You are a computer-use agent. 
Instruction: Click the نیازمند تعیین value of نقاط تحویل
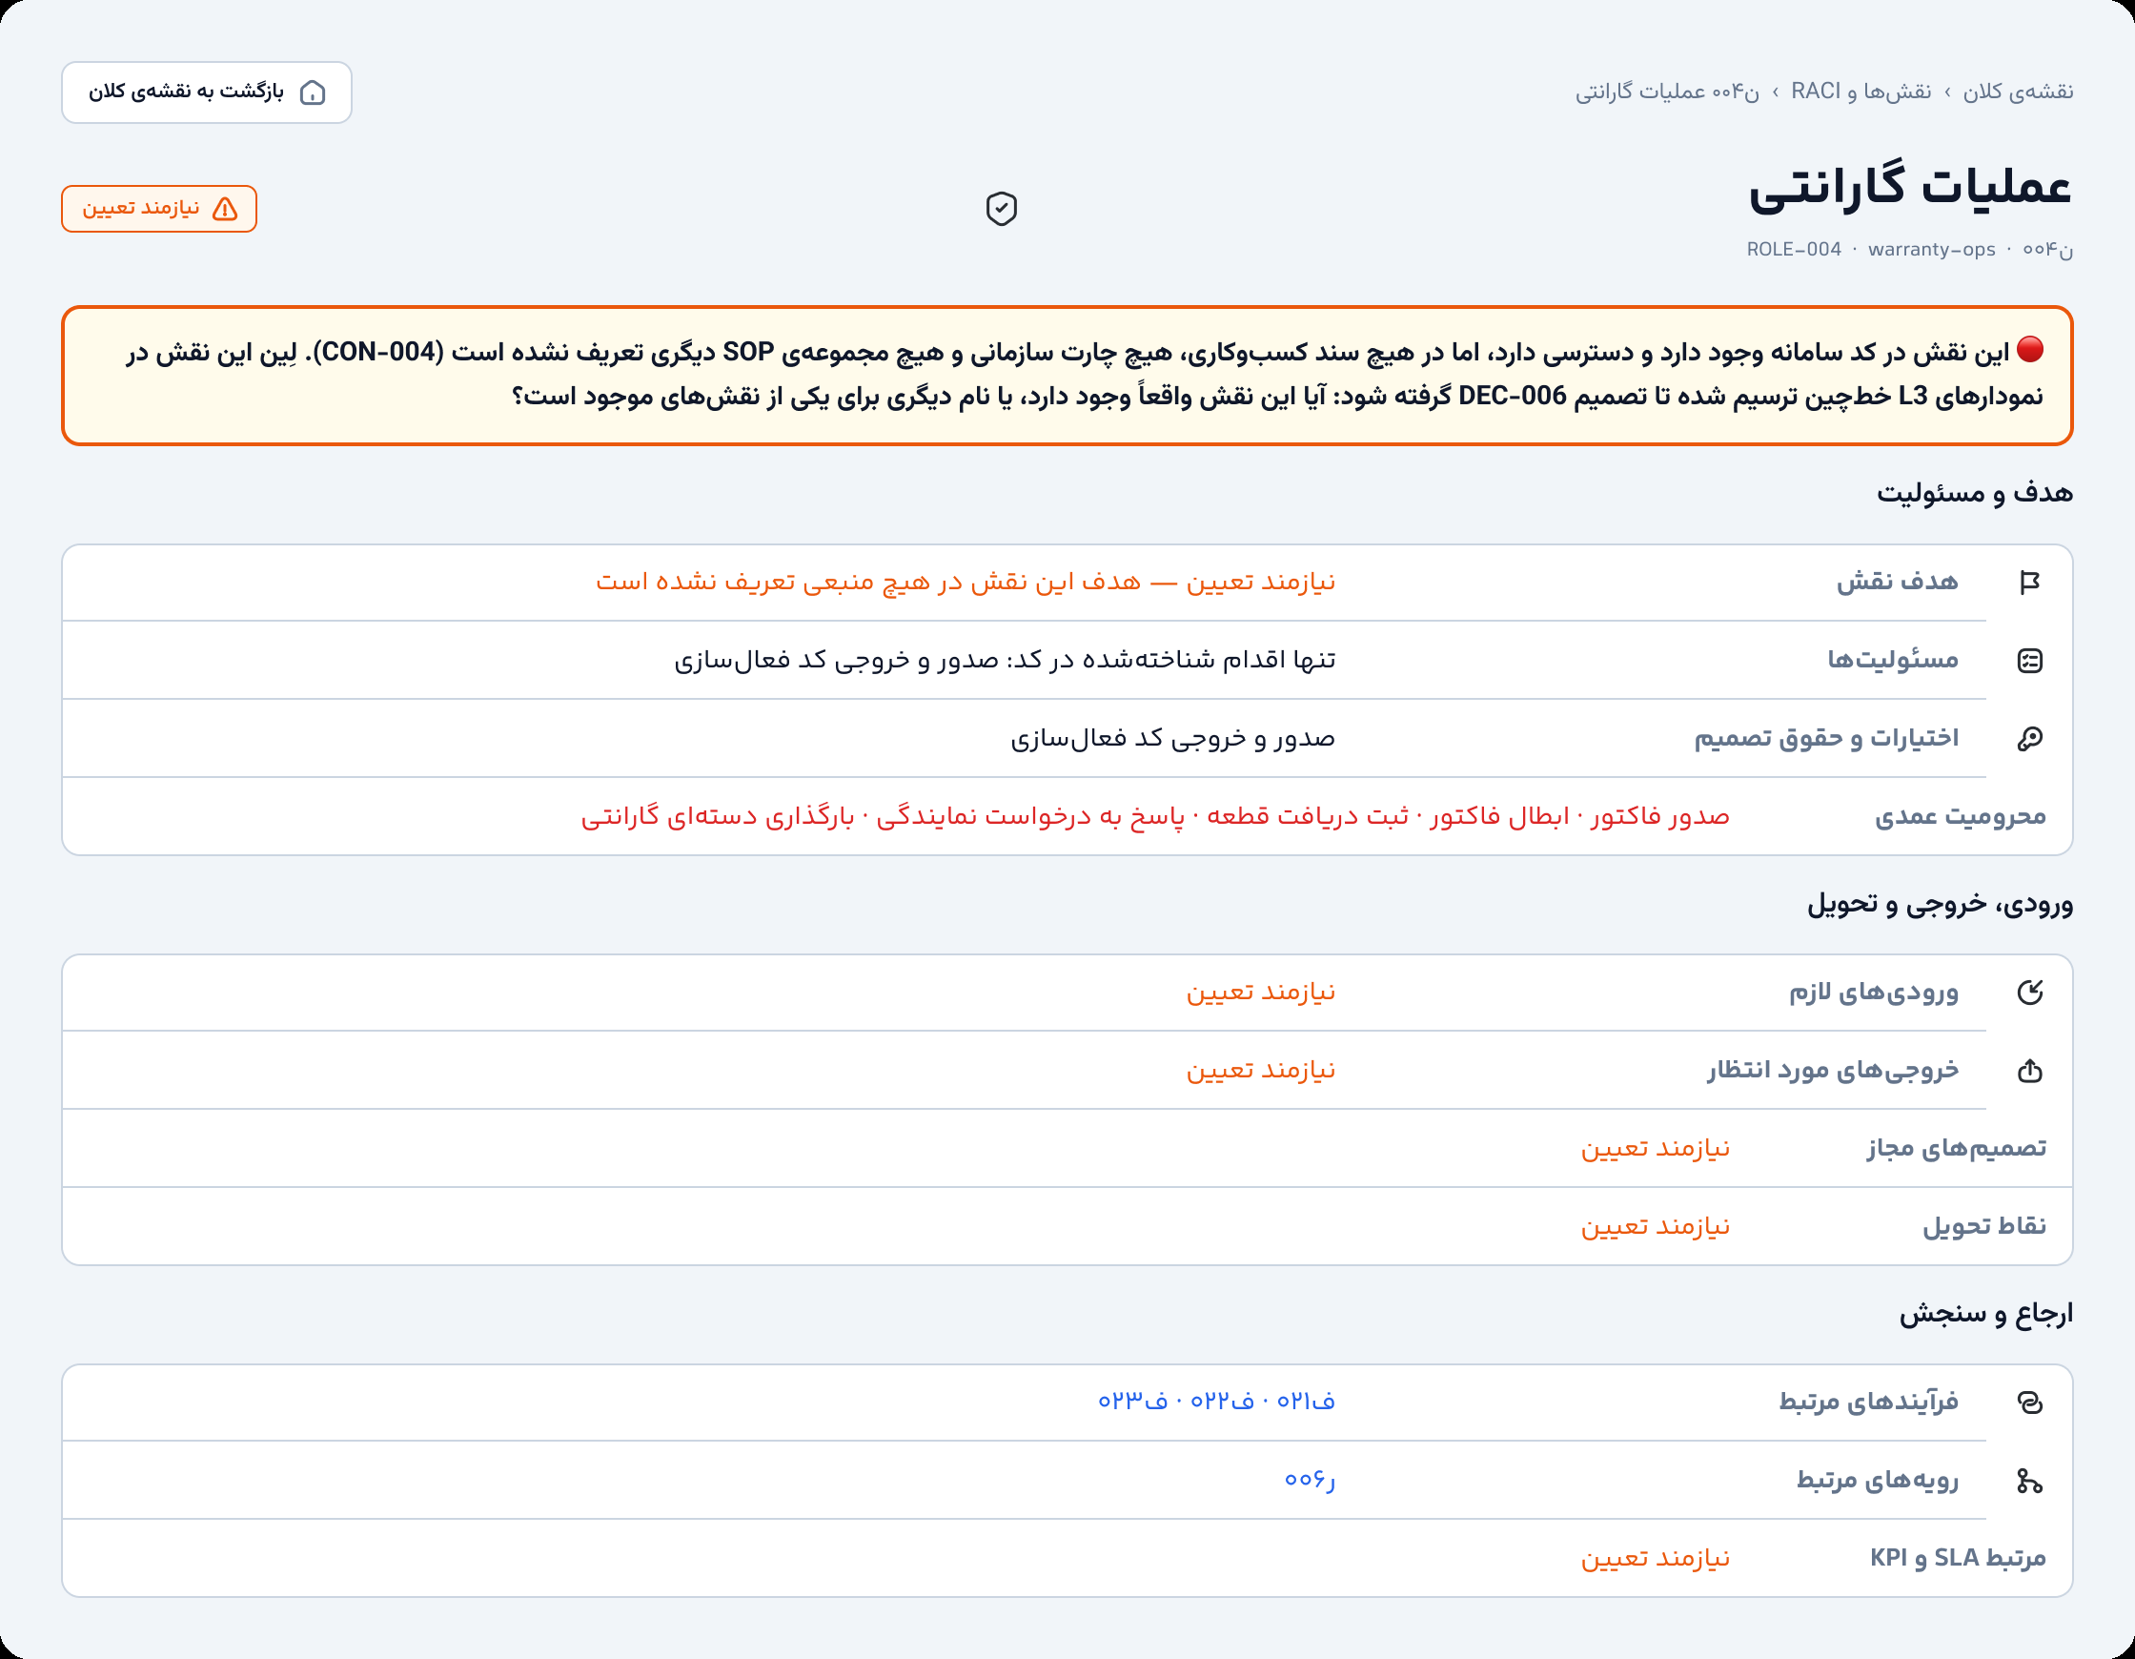point(1655,1226)
